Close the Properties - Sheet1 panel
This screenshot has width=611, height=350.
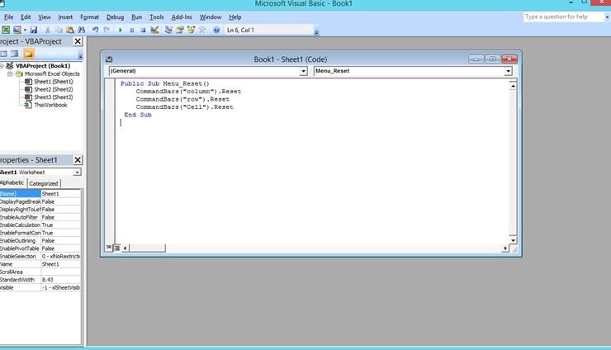tap(78, 160)
